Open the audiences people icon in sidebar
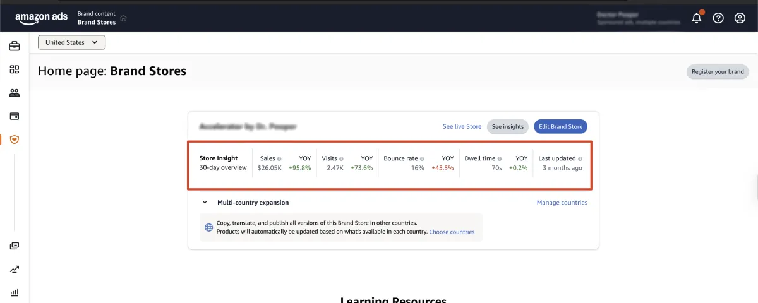Image resolution: width=758 pixels, height=303 pixels. [x=14, y=93]
